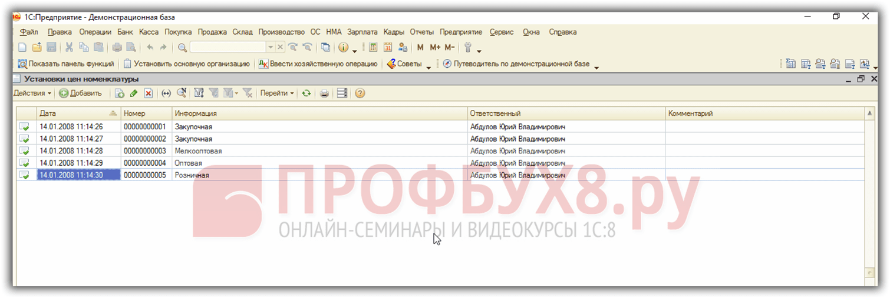Screen dimensions: 890x298
Task: Click the Cut scissors icon
Action: pyautogui.click(x=69, y=48)
